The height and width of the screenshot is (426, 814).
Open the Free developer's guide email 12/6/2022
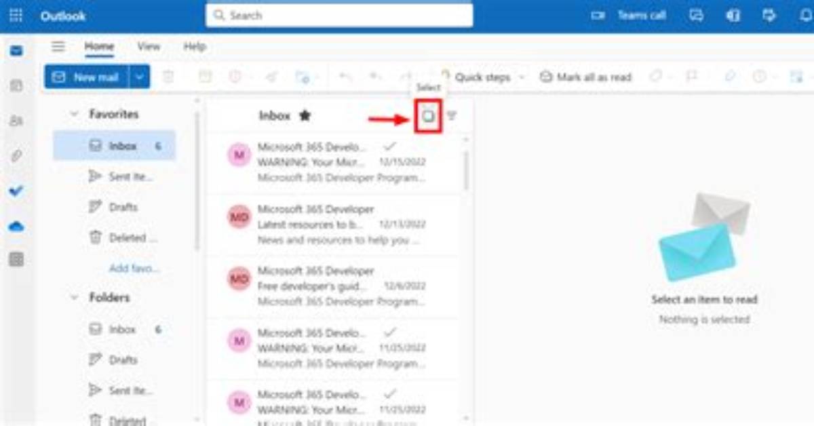pos(332,286)
